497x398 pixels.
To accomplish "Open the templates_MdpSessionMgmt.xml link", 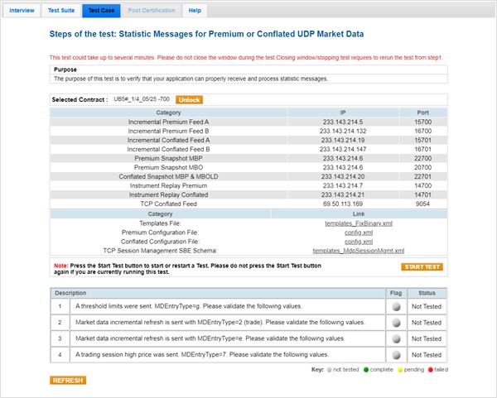I will [359, 251].
